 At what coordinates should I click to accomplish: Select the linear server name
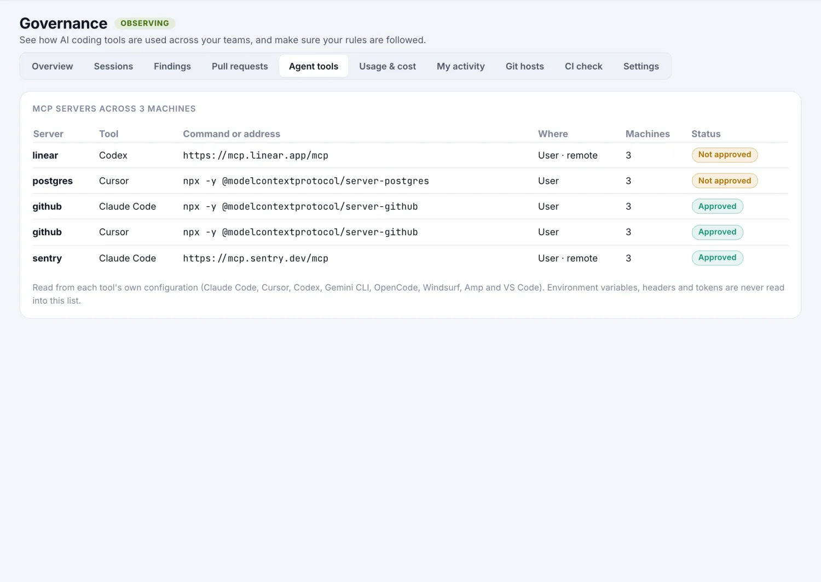point(45,155)
